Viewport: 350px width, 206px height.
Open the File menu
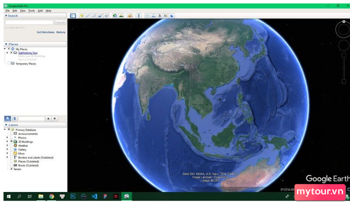tap(7, 11)
